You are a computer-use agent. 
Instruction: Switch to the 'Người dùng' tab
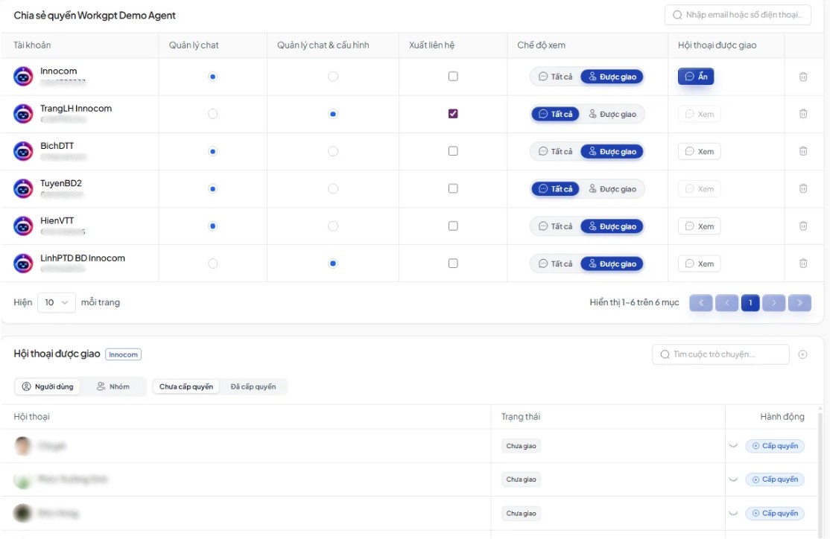[48, 386]
